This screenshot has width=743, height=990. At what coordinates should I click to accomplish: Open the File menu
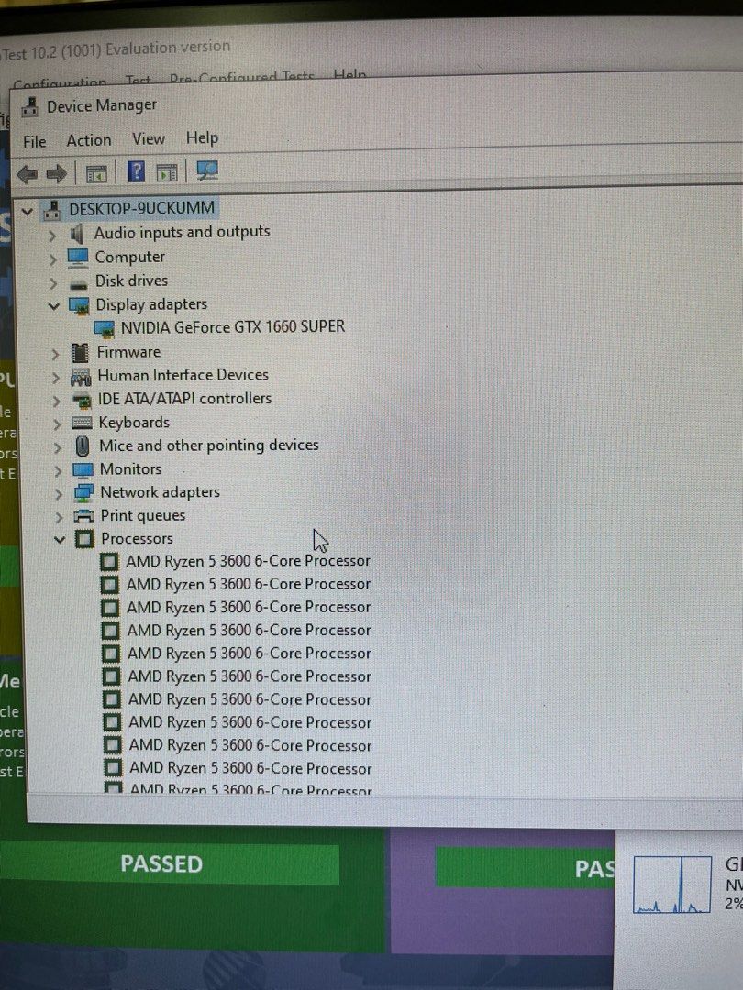tap(34, 141)
